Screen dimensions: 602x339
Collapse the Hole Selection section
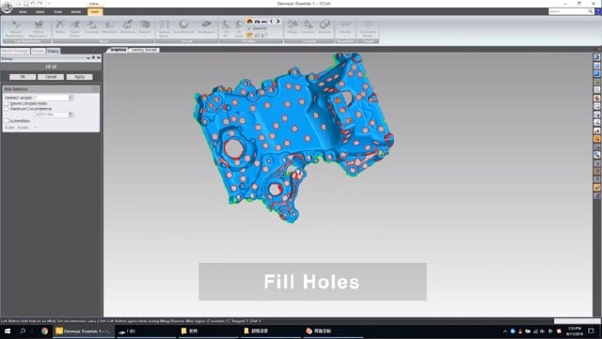point(95,89)
